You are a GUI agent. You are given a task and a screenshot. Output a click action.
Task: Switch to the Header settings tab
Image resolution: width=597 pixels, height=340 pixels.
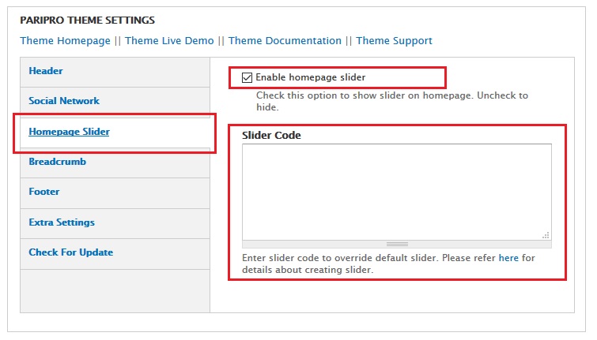pyautogui.click(x=46, y=71)
